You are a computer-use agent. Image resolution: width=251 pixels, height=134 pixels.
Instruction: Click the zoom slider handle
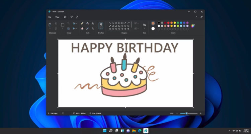click(x=186, y=113)
